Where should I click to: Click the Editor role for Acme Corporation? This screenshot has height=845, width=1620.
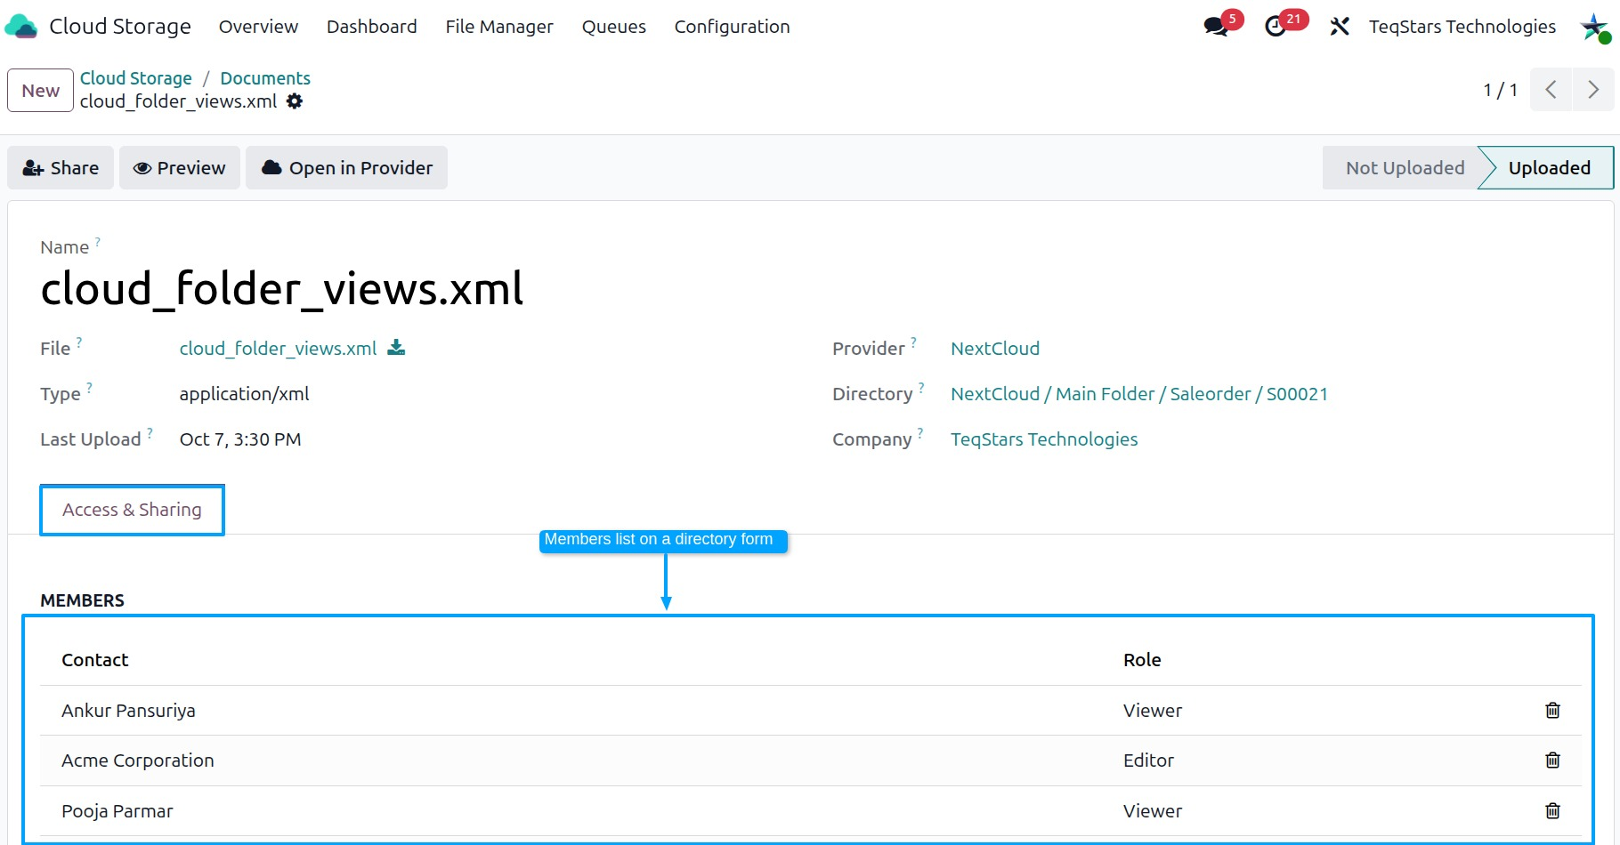[1148, 760]
